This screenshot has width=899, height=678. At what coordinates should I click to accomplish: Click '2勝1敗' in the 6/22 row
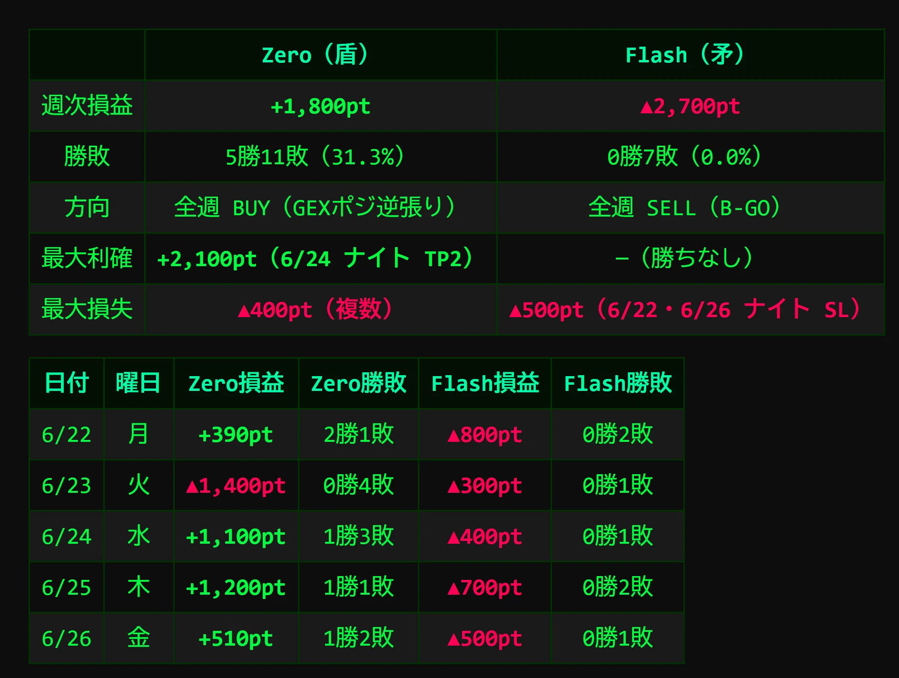point(358,434)
